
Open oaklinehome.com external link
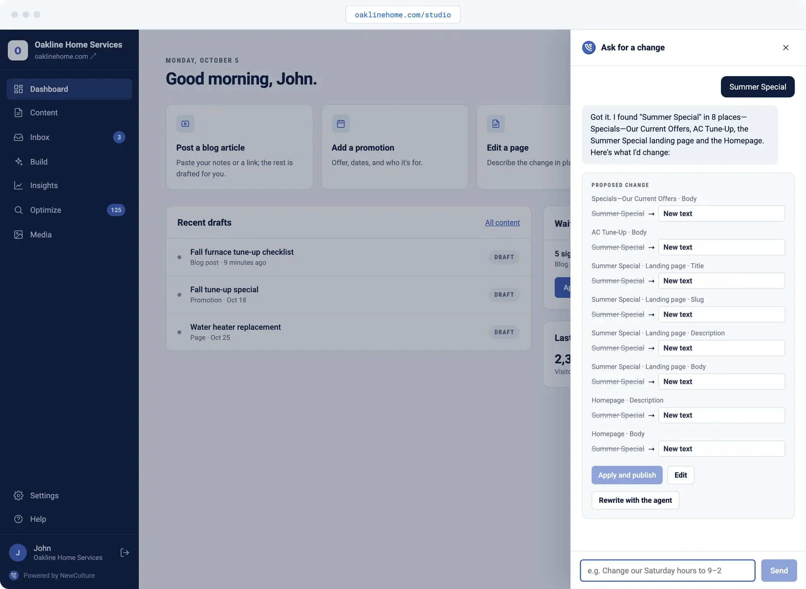click(x=65, y=56)
